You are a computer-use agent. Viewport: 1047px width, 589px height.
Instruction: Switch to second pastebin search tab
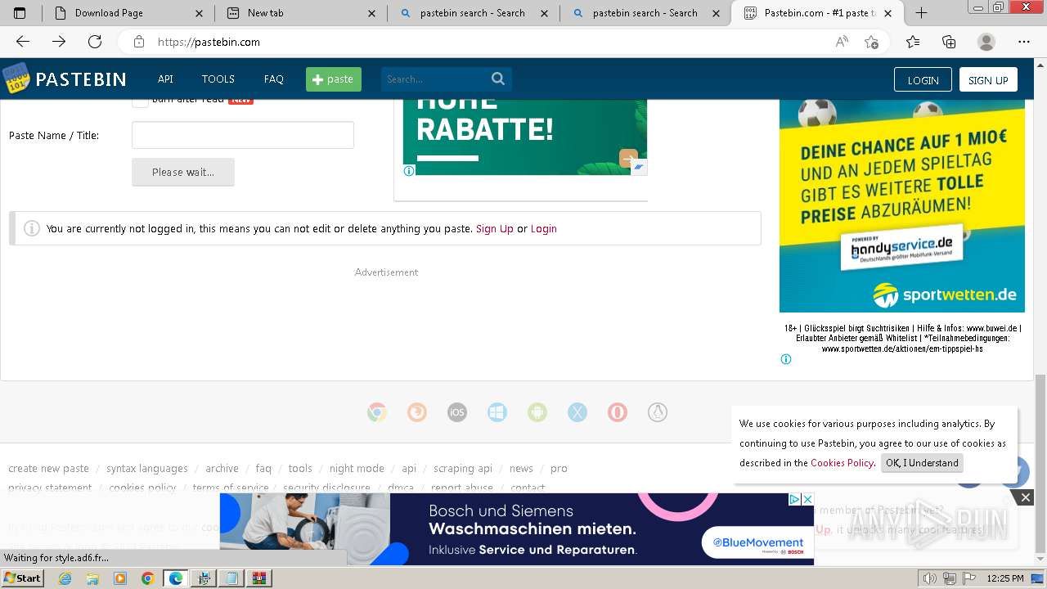pos(645,13)
